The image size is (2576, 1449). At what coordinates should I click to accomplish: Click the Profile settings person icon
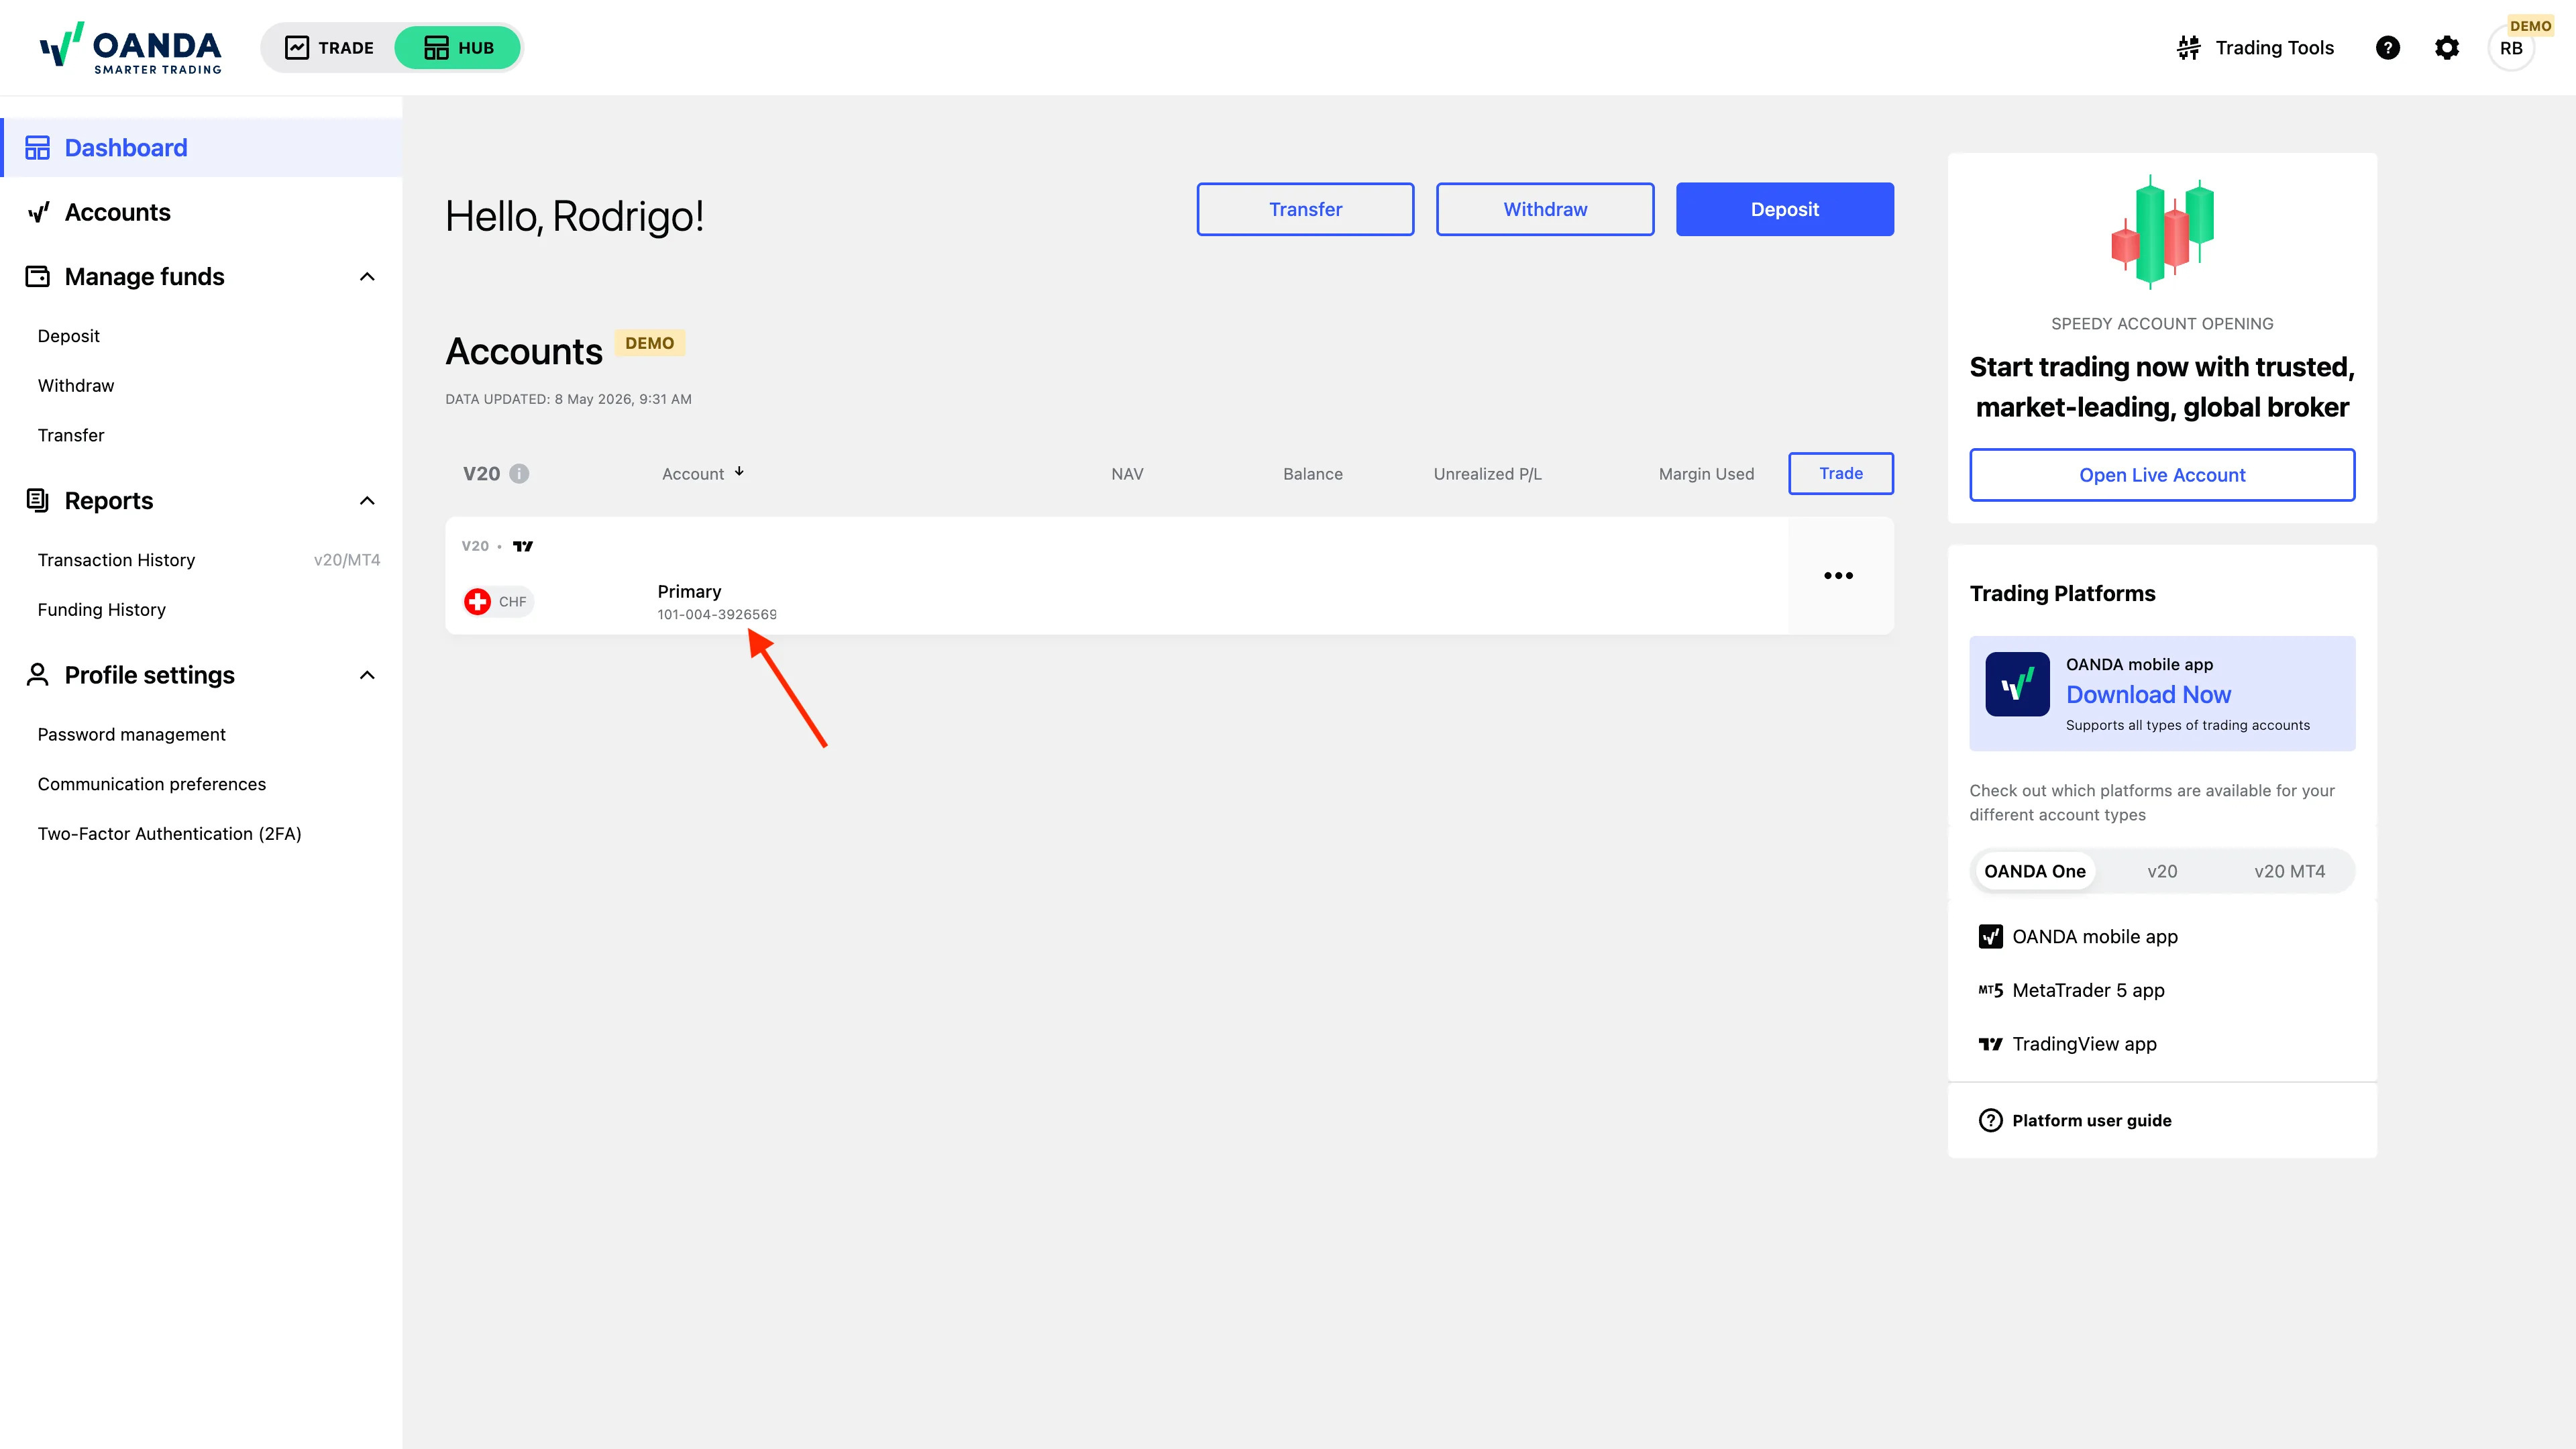(x=38, y=675)
